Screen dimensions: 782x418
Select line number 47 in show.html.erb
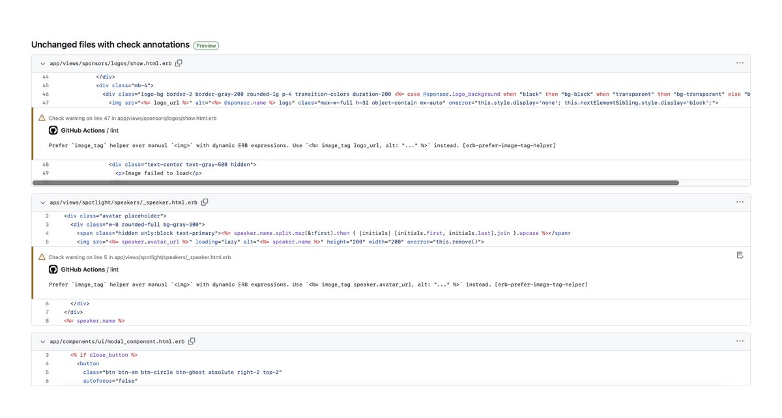(x=46, y=102)
